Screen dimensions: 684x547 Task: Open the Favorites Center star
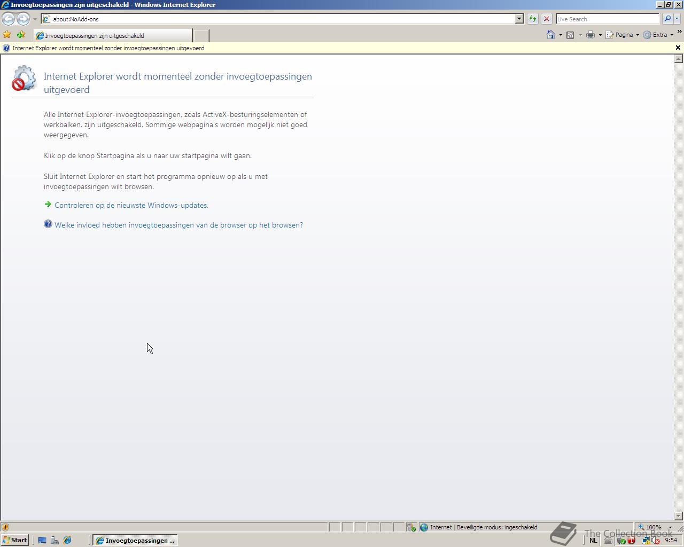[x=7, y=35]
